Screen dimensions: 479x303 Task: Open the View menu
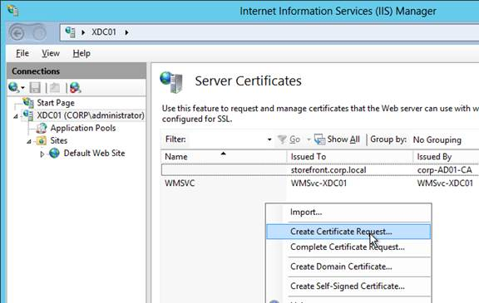click(51, 53)
